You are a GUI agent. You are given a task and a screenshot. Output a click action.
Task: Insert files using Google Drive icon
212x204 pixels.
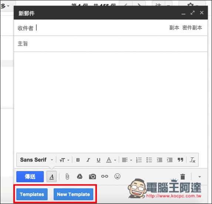(80, 177)
